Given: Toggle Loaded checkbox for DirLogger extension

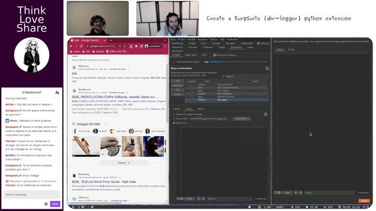Looking at the screenshot, I should tap(191, 100).
